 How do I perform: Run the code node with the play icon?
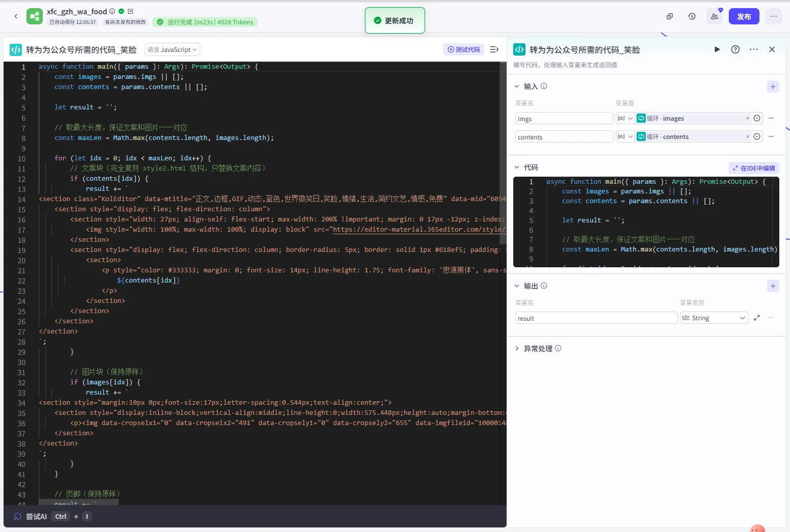point(717,49)
